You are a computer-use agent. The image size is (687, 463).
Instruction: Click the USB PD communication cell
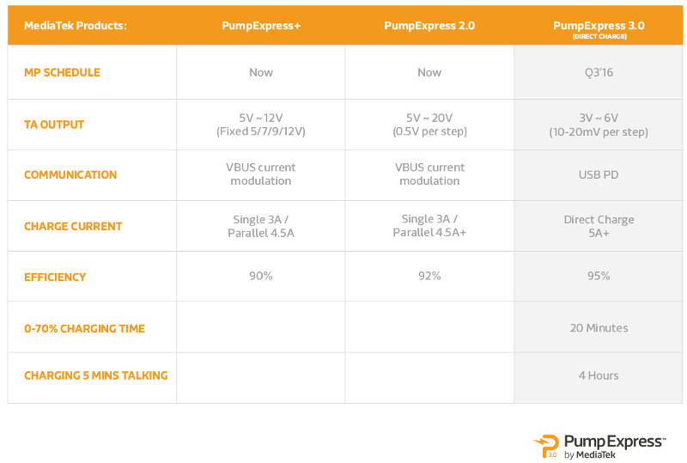(599, 174)
